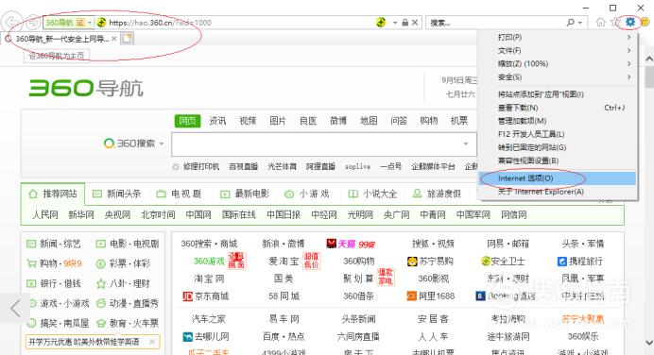Screen dimensions: 654x355
Task: Open the 58同城 link
Action: [284, 296]
